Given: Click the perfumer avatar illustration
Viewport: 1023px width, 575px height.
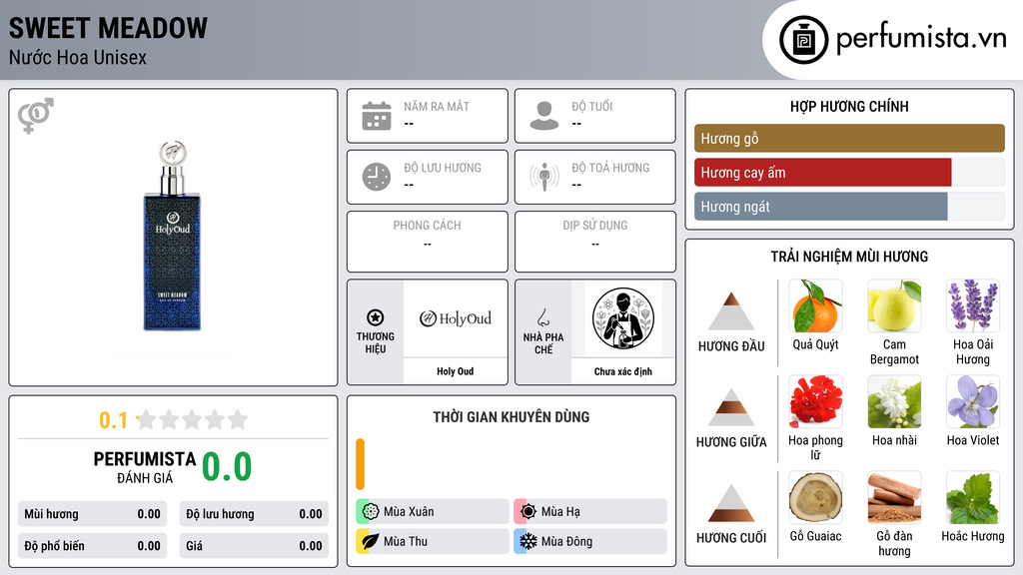Looking at the screenshot, I should pyautogui.click(x=623, y=318).
